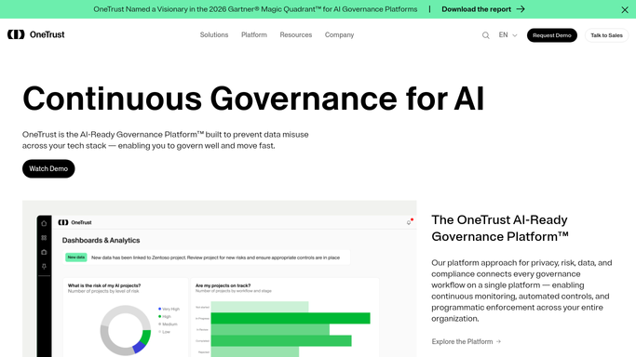Open the Solutions menu
Image resolution: width=636 pixels, height=357 pixels.
point(214,34)
